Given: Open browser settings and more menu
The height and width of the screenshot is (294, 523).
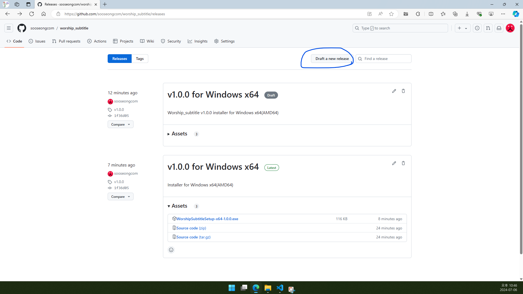Looking at the screenshot, I should coord(503,14).
